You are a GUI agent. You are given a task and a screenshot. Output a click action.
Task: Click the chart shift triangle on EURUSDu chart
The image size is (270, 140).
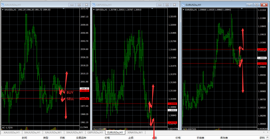click(242, 9)
